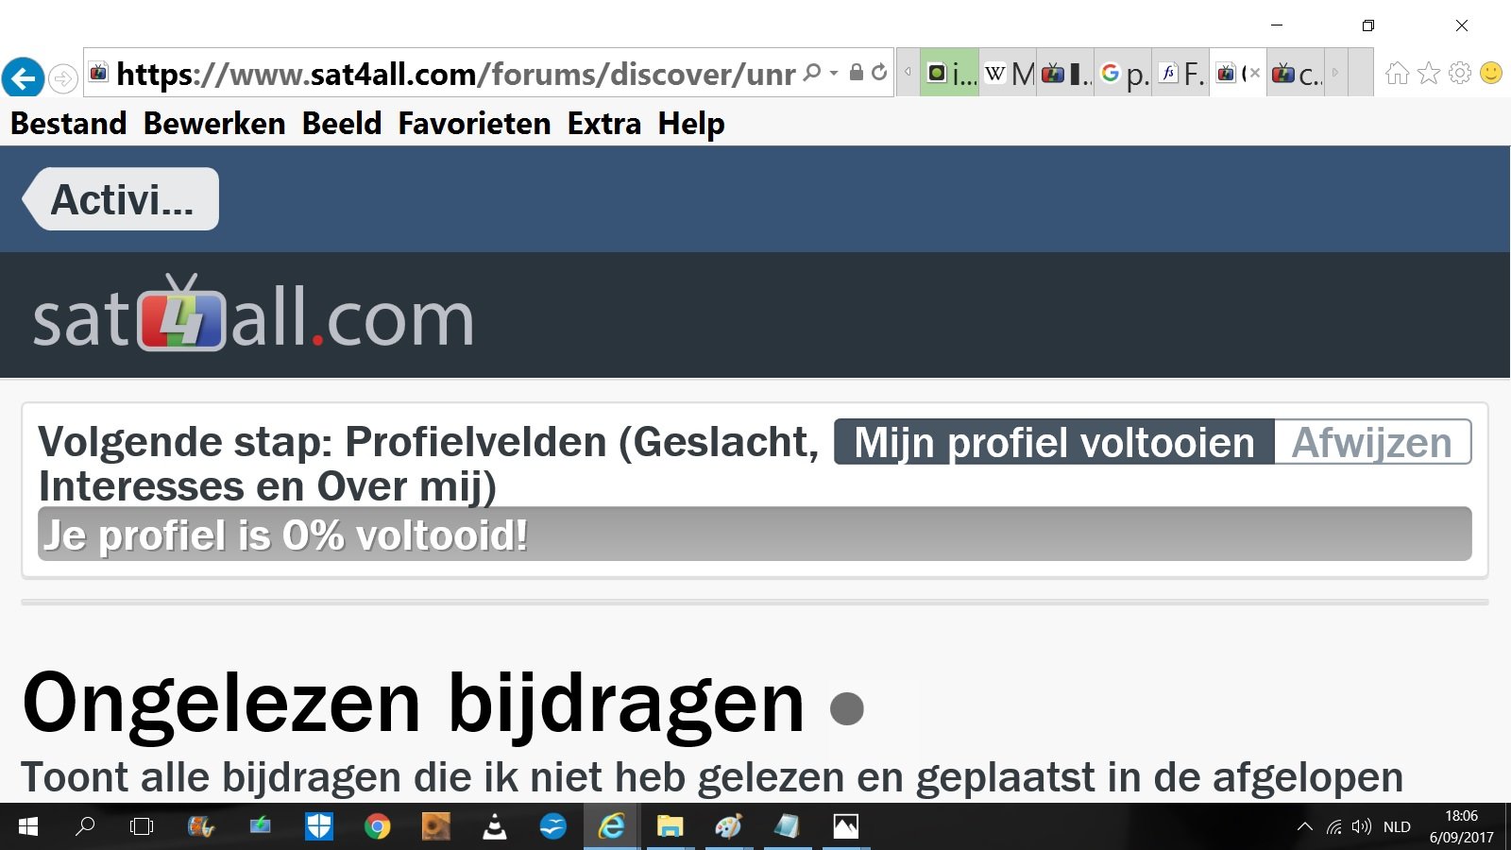Go back with the browser Back arrow

coord(23,76)
